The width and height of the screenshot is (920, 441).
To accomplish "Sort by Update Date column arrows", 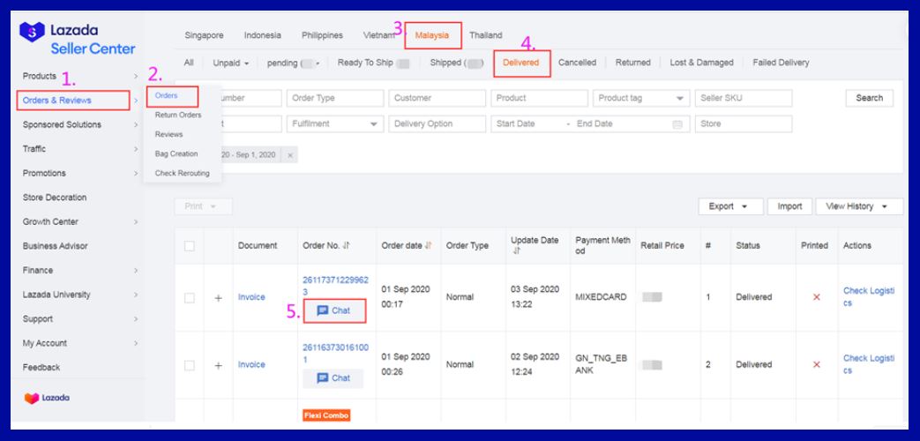I will click(x=516, y=251).
